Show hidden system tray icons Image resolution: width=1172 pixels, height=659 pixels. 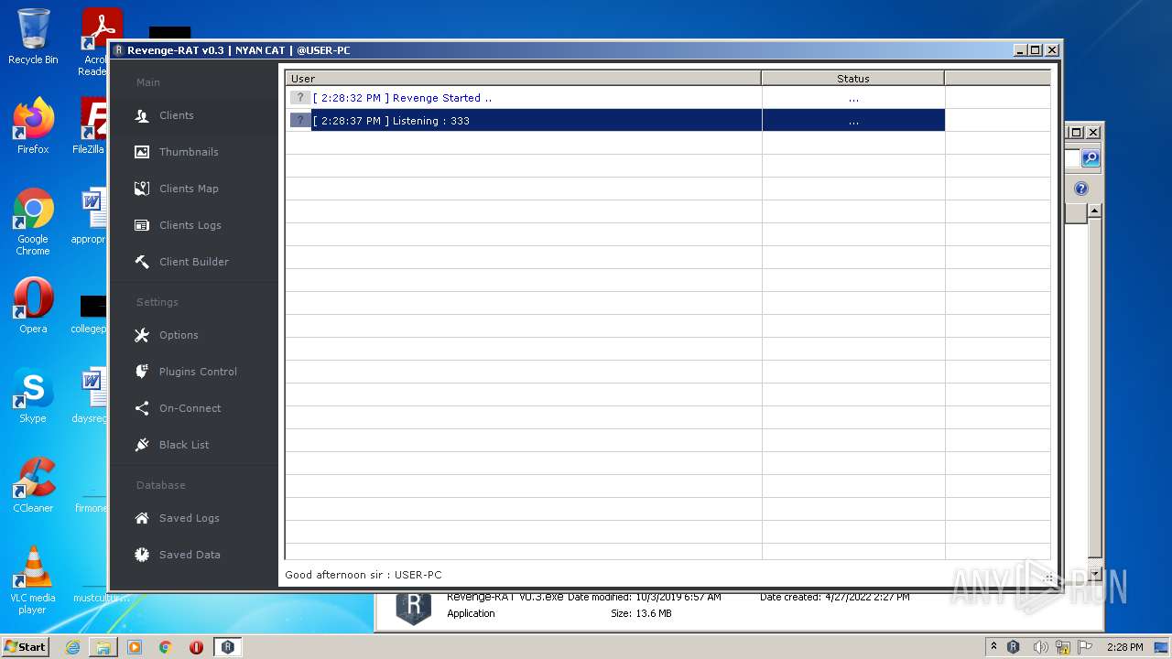(x=993, y=647)
